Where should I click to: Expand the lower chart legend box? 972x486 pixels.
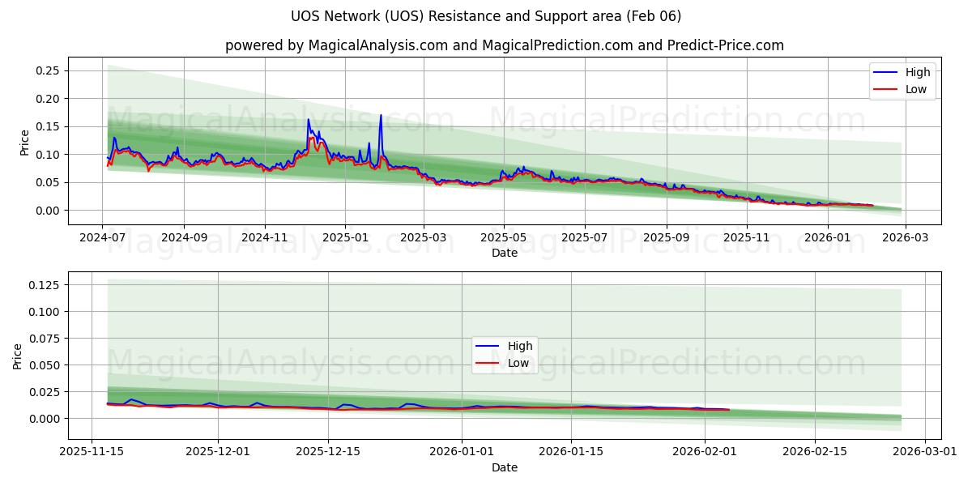point(506,354)
